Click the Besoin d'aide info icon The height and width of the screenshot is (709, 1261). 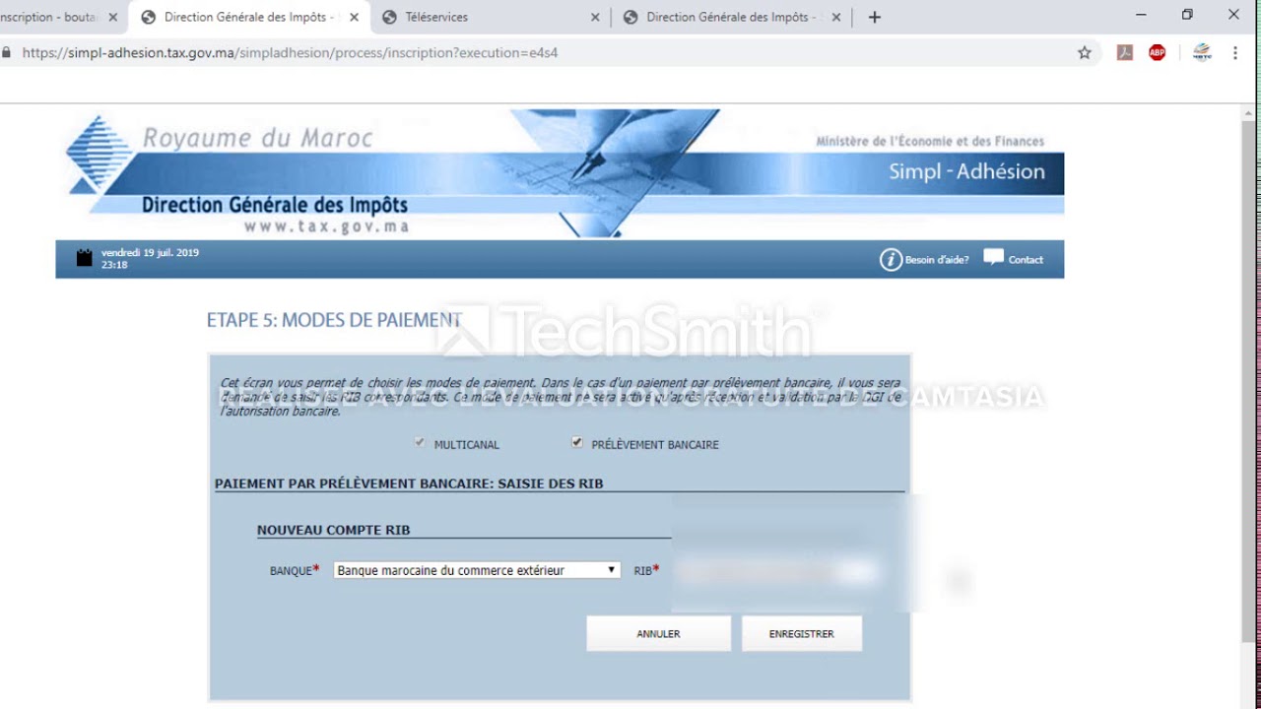point(891,260)
